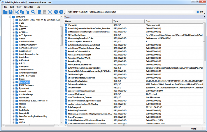
Task: Open the File menu
Action: [x=6, y=7]
